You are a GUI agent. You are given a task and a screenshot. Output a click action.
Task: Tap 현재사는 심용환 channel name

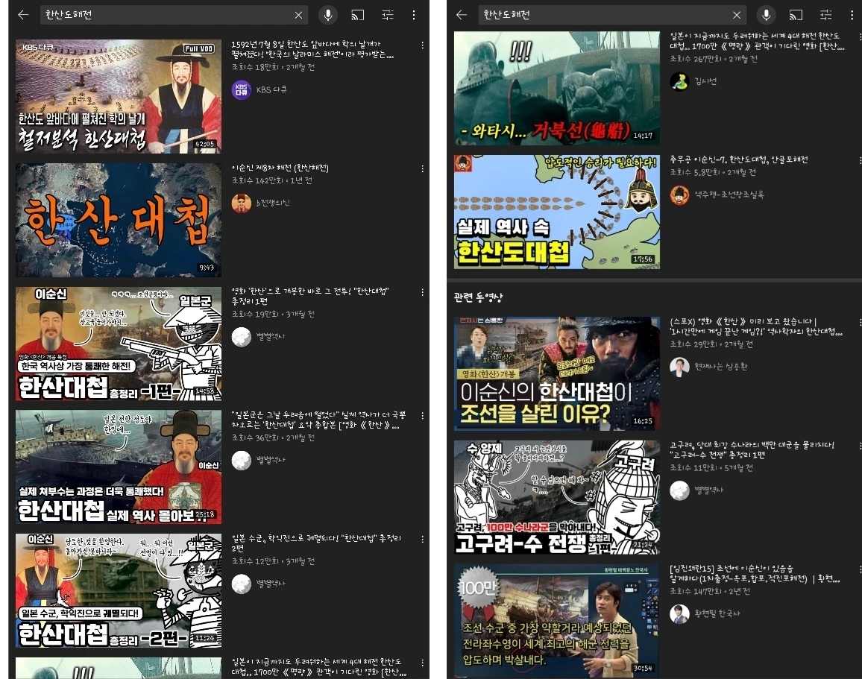pyautogui.click(x=721, y=367)
